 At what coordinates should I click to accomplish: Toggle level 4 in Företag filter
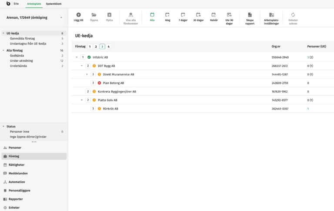click(109, 47)
